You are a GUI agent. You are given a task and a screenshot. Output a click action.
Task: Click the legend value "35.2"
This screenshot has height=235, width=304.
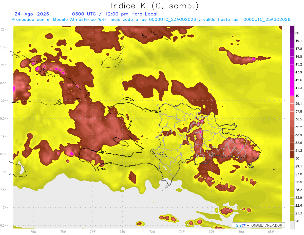click(x=299, y=127)
